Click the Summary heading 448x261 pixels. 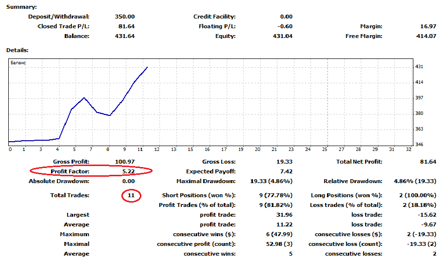pyautogui.click(x=21, y=7)
